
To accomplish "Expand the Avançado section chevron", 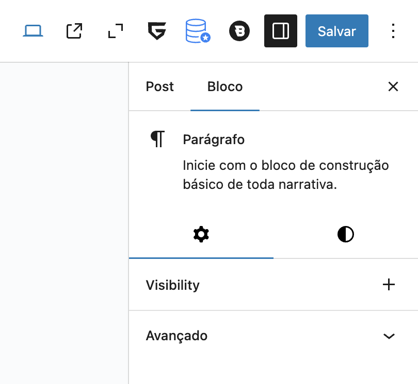I will tap(389, 336).
